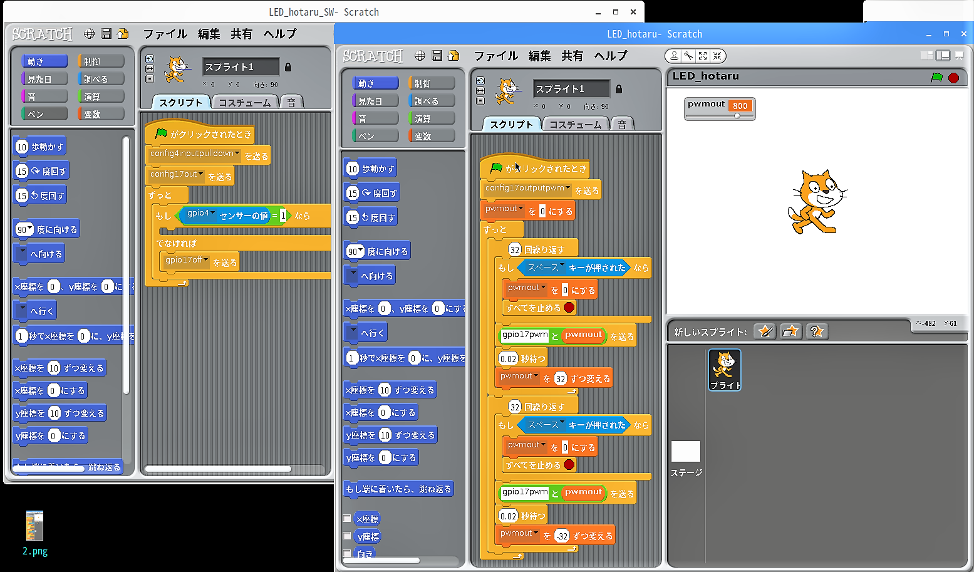Click the green flag start button above stage
Image resolution: width=974 pixels, height=572 pixels.
click(x=936, y=78)
